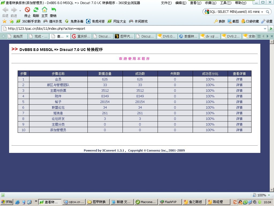Refresh the page with the 刷新 icon
Screen dimensions: 274x206
click(36, 10)
